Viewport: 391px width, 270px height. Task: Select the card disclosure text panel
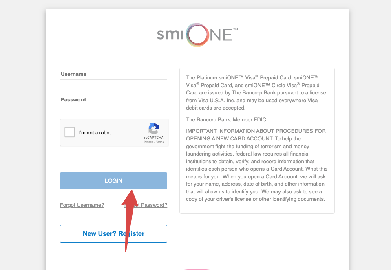256,140
